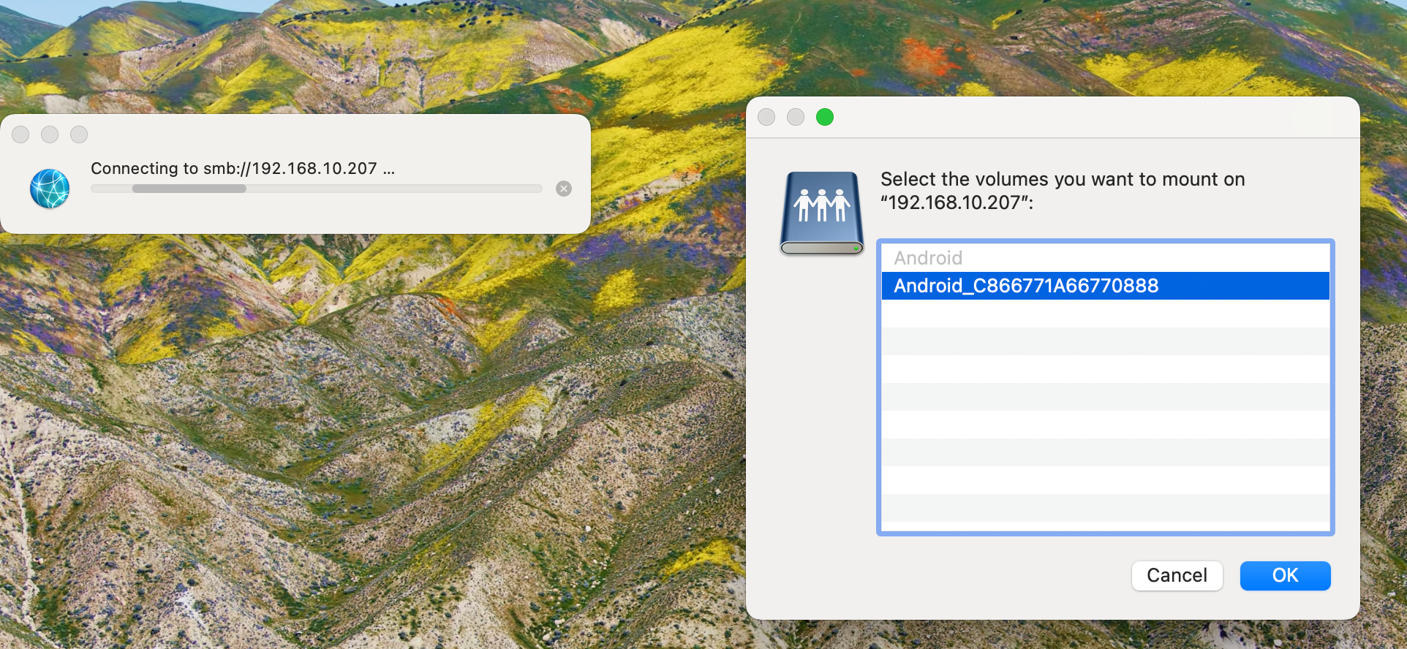Cancel the volume selection dialog
This screenshot has width=1407, height=649.
(1177, 575)
